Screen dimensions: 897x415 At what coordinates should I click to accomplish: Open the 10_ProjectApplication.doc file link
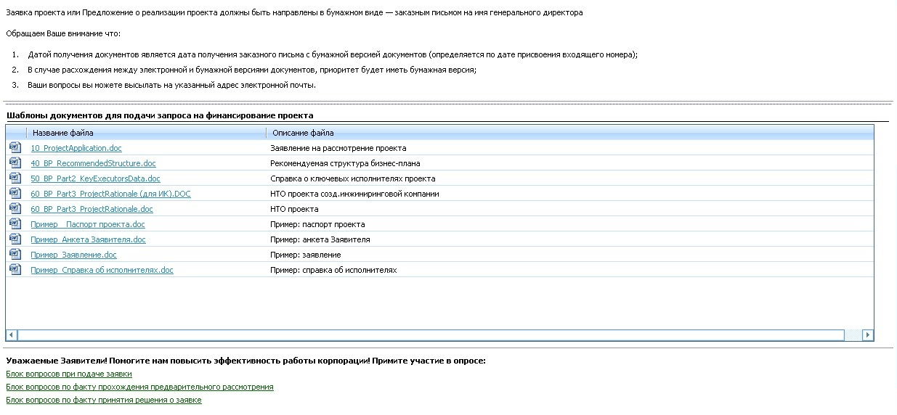pos(76,148)
